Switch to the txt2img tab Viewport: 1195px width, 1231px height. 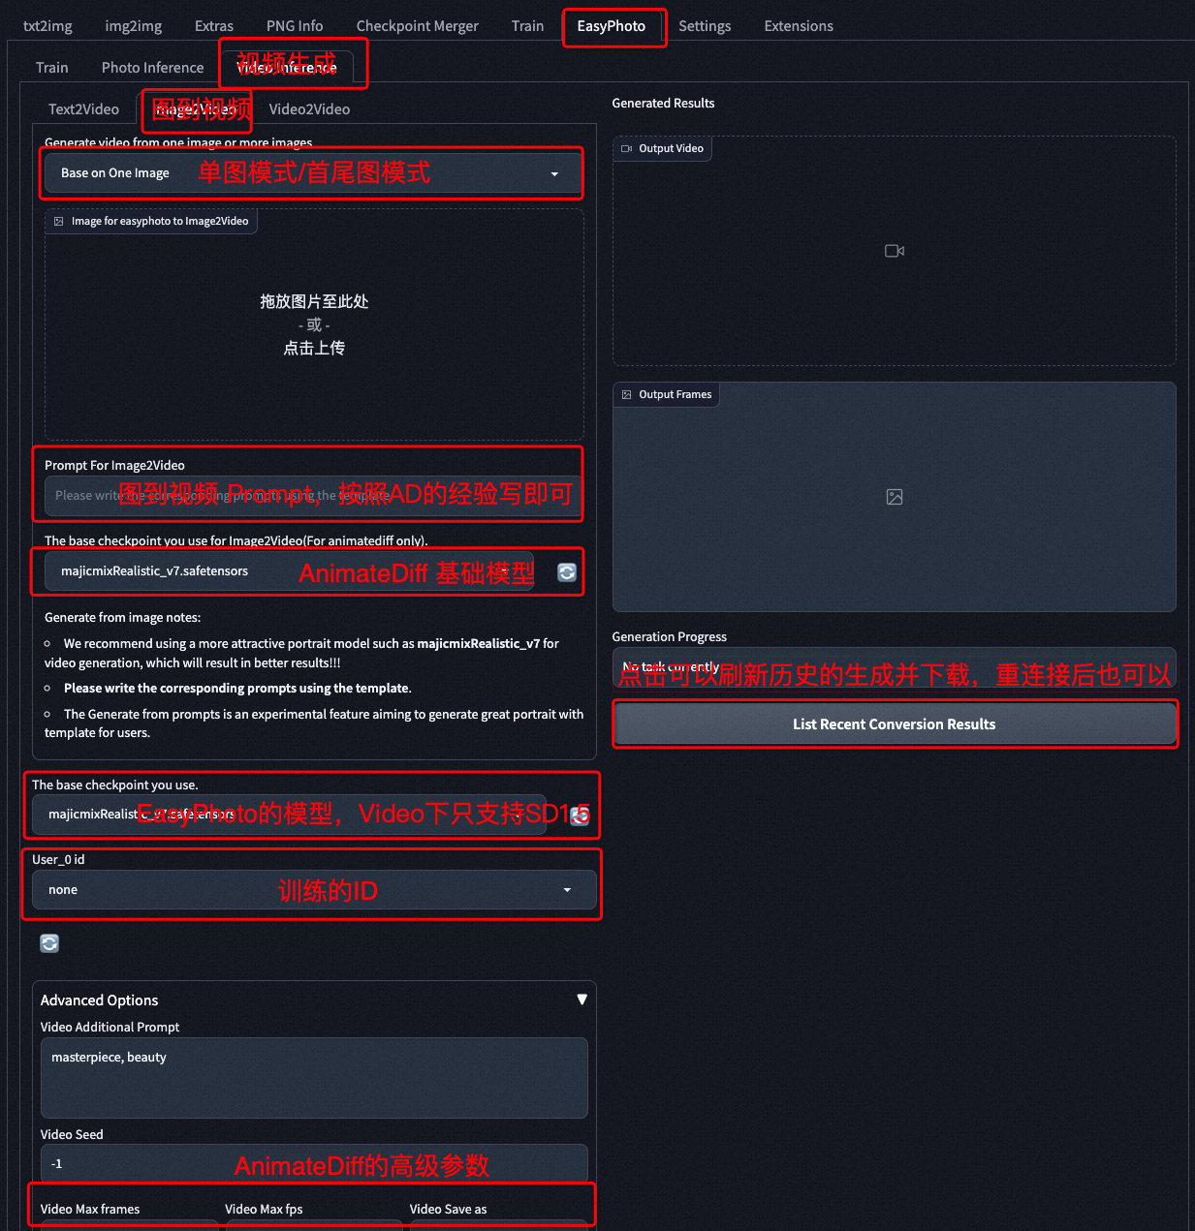point(47,26)
